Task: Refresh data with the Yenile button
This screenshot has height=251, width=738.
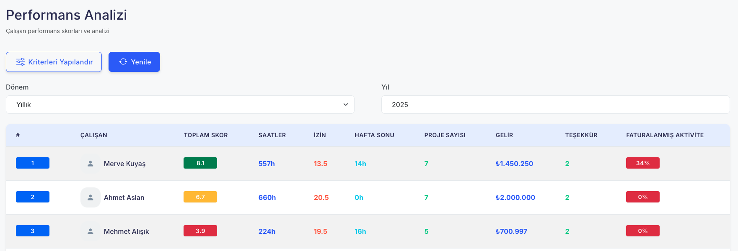Action: point(134,62)
